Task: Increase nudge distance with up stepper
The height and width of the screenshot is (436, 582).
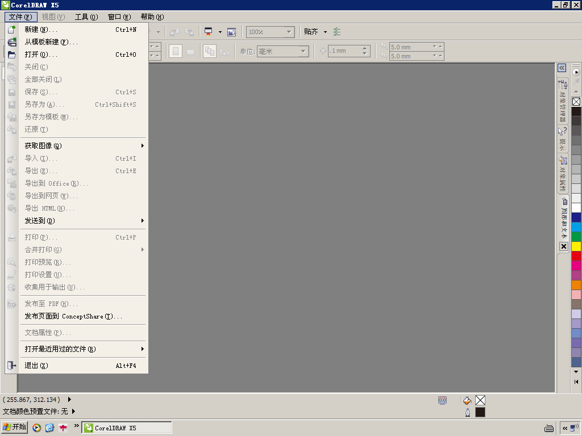Action: tap(365, 48)
